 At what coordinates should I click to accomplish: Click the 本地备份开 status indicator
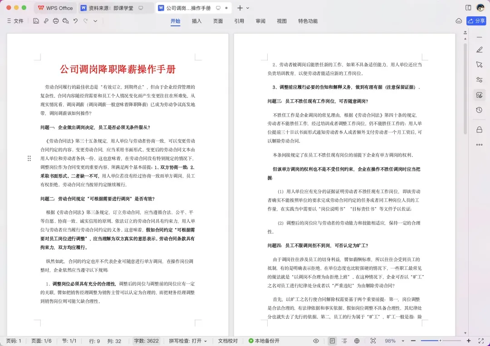(264, 341)
